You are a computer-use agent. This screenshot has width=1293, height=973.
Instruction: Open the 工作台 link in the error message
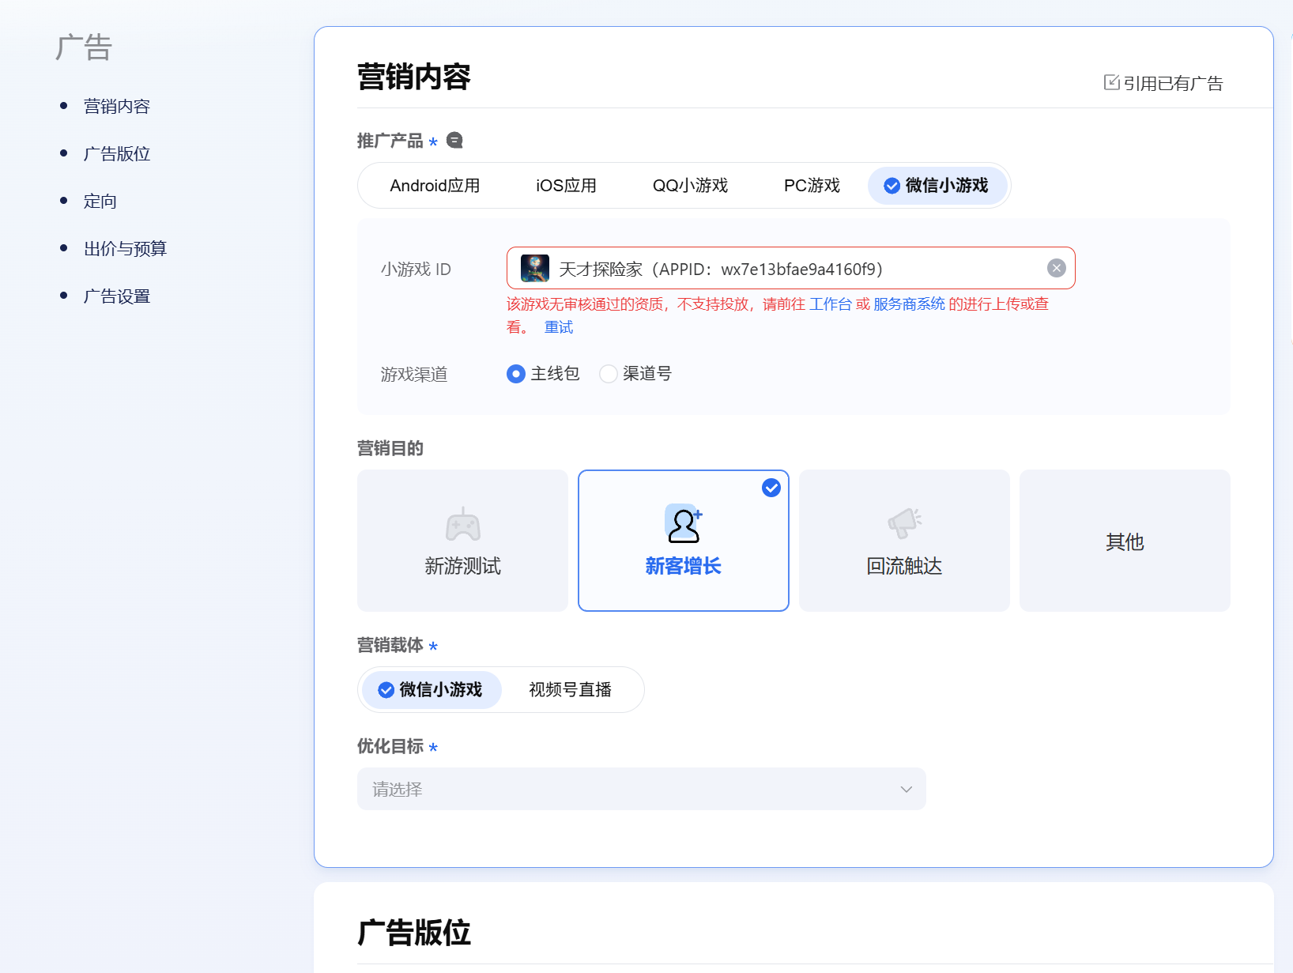click(x=831, y=304)
